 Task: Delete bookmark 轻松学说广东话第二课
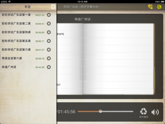coord(49,24)
